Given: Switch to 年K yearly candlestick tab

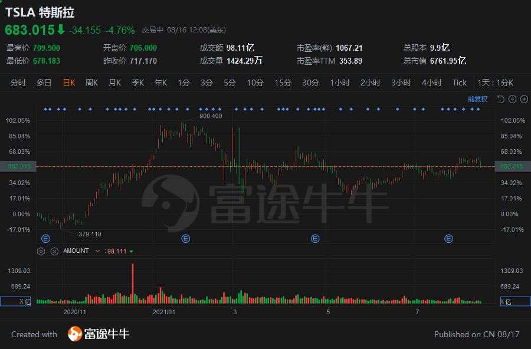Looking at the screenshot, I should coord(161,83).
